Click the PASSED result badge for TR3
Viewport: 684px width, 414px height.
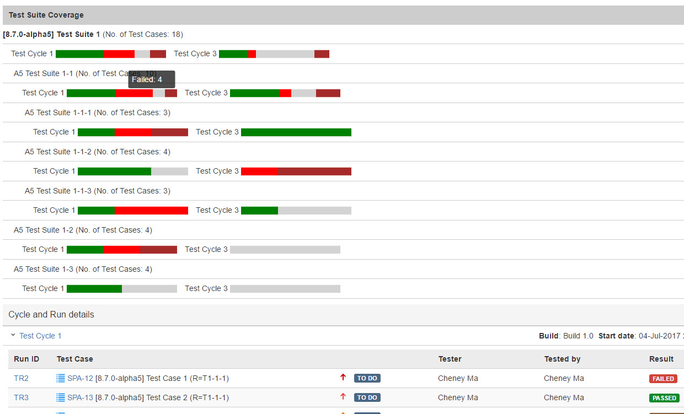point(664,398)
